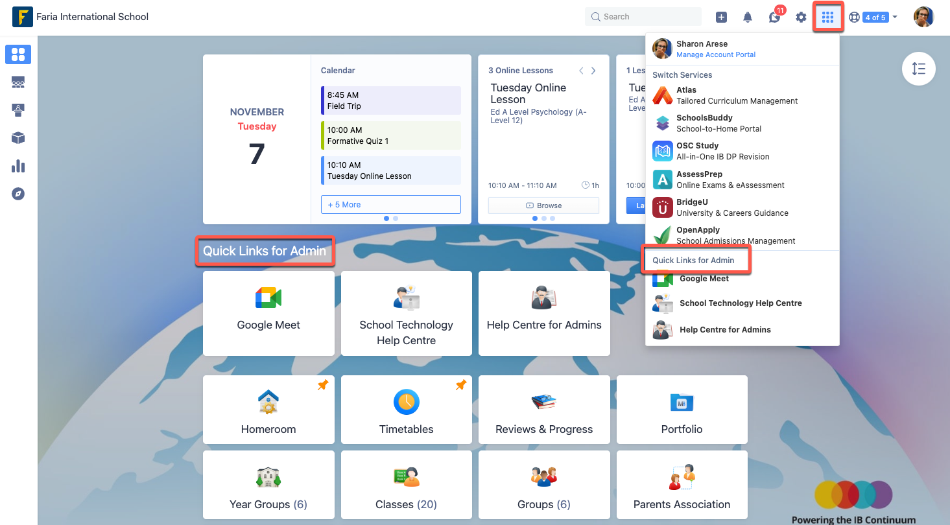Open School Technology Help Centre tile
Screen dimensions: 950x525
(x=407, y=313)
